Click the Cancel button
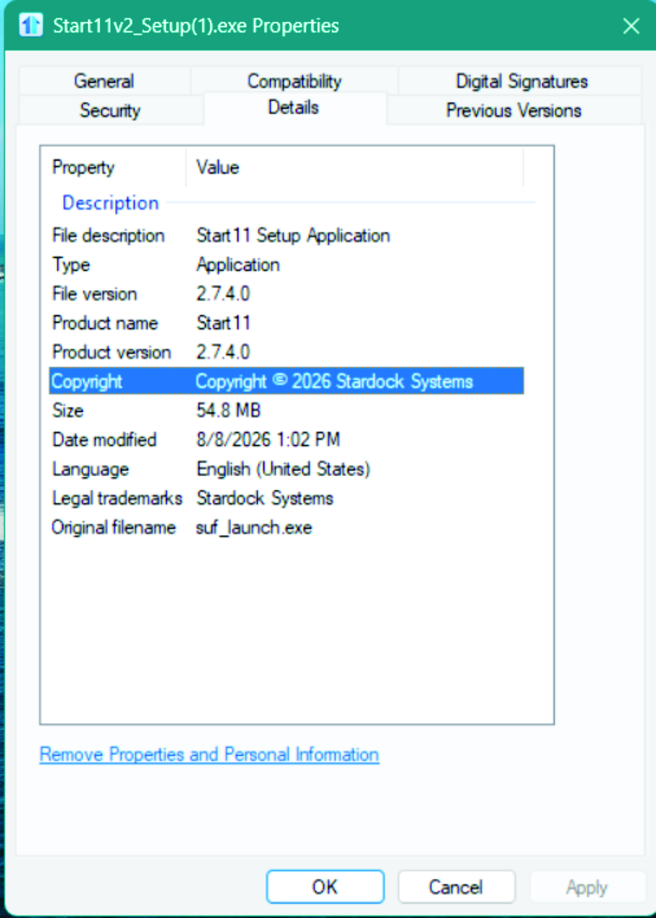Image resolution: width=656 pixels, height=918 pixels. click(456, 886)
